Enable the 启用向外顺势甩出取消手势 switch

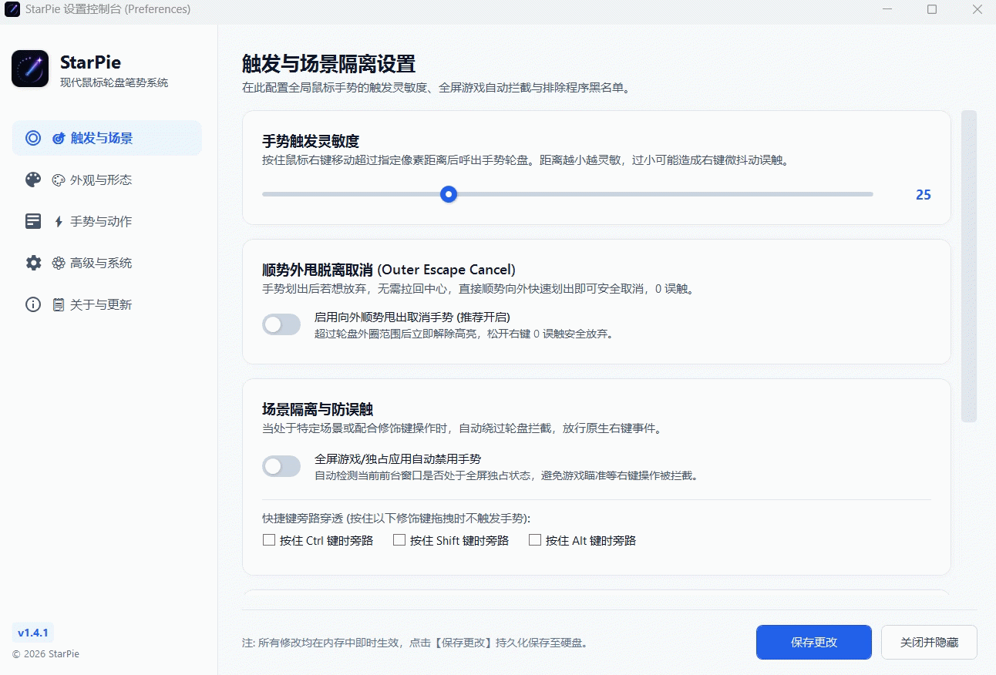(281, 324)
